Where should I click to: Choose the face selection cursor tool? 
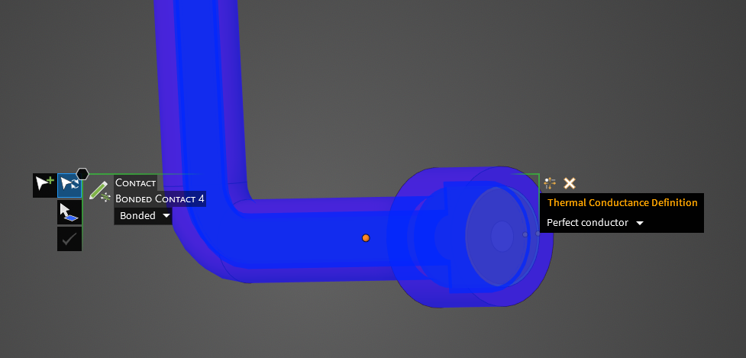69,212
